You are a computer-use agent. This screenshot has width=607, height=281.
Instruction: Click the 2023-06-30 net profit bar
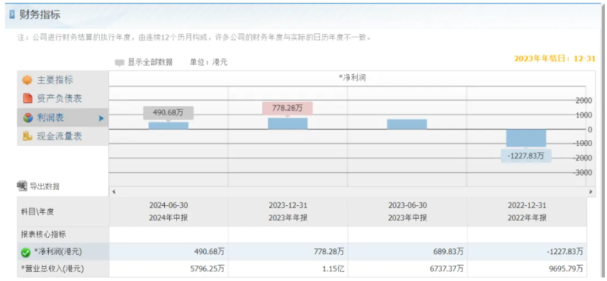[x=407, y=125]
